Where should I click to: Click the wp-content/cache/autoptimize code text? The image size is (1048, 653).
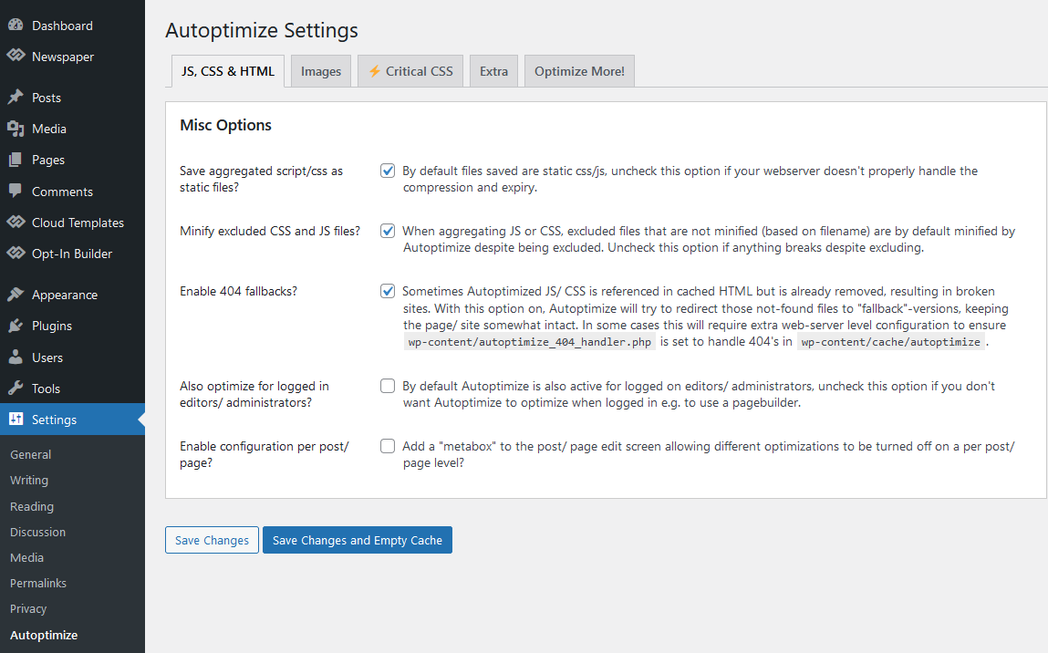(891, 342)
